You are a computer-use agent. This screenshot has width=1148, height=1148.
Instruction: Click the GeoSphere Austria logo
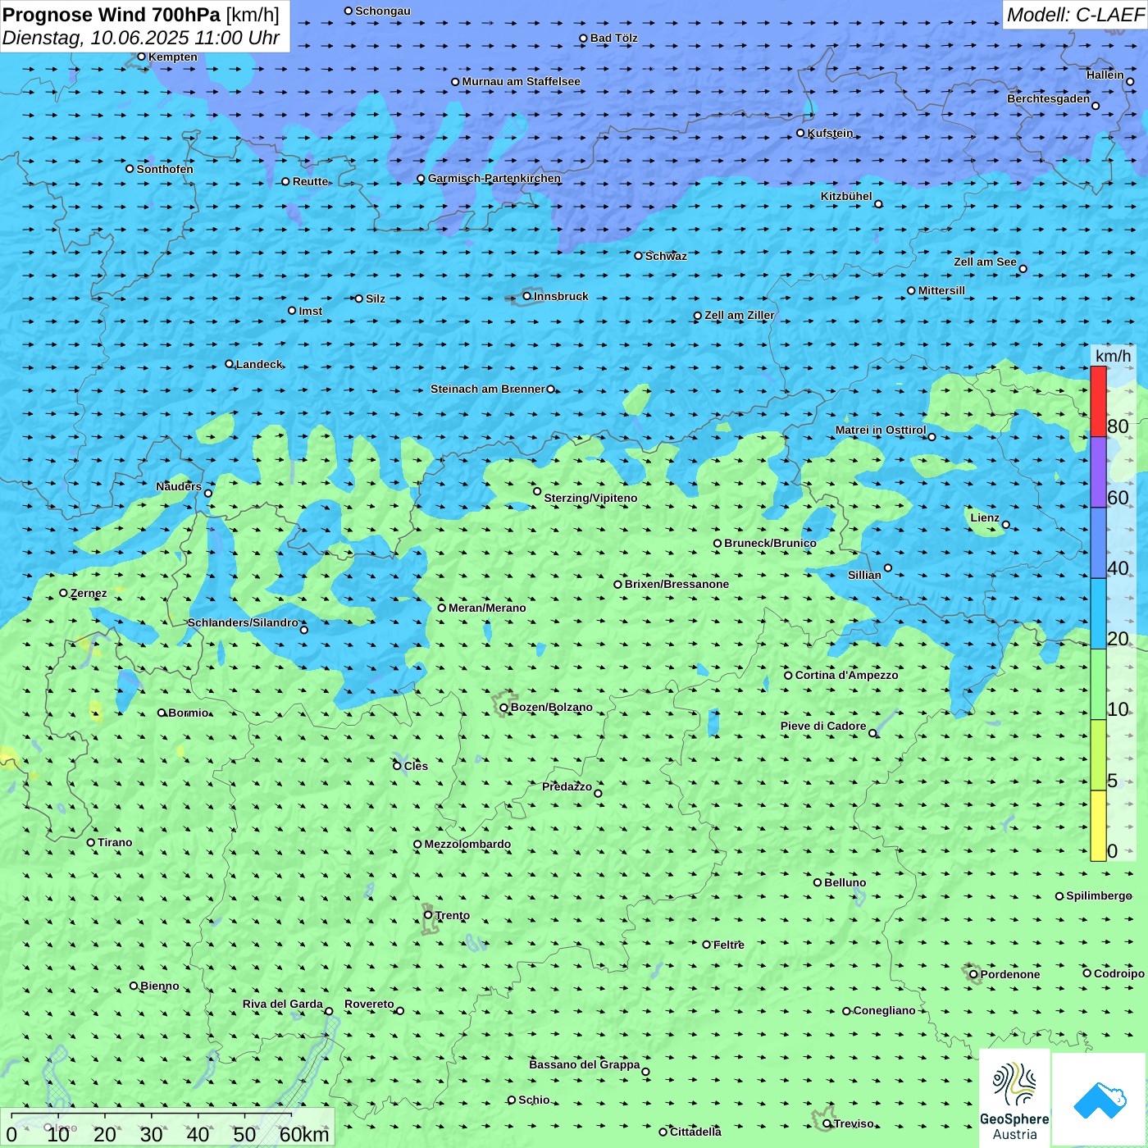click(x=1014, y=1097)
